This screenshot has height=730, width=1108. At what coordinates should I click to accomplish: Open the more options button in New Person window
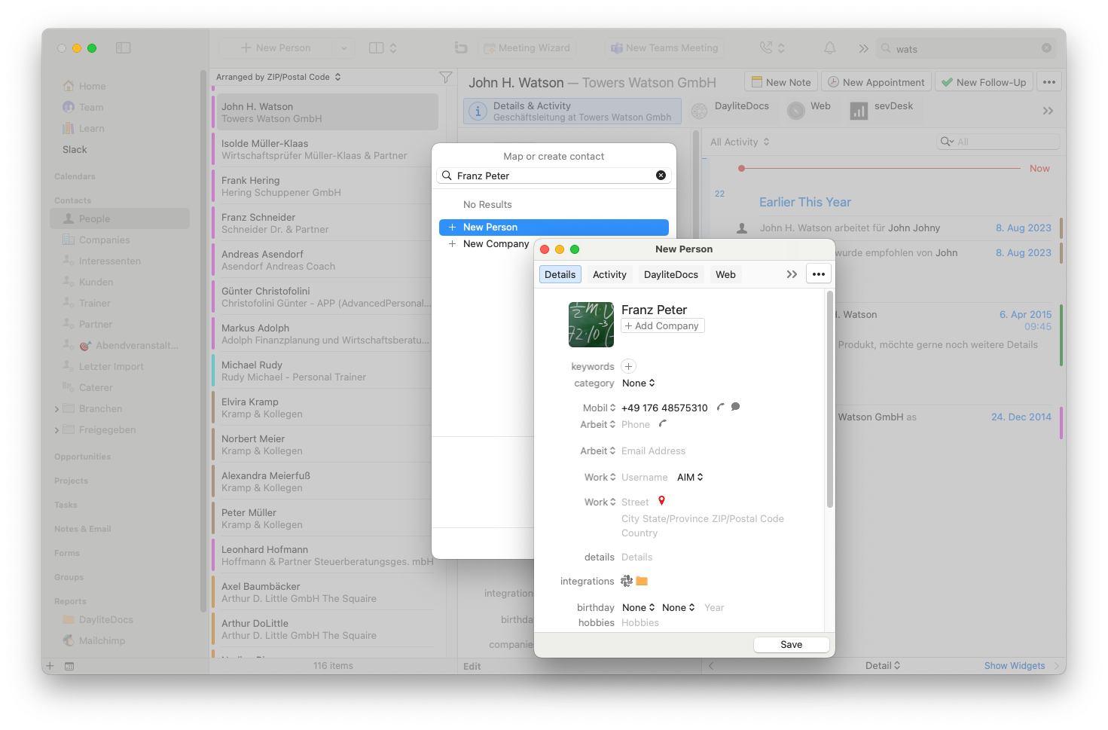click(819, 274)
